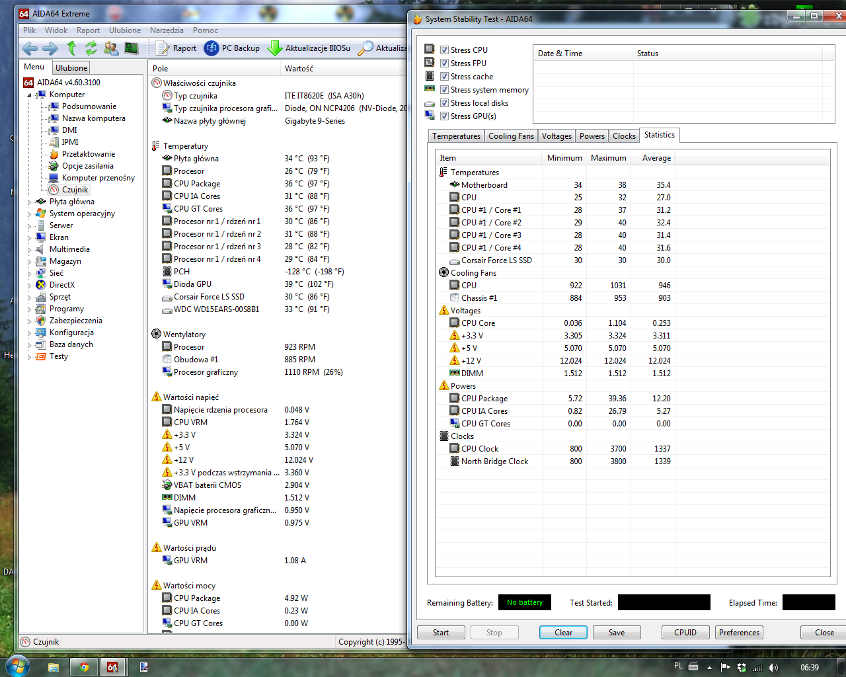Switch to the Cooling Fans tab
The image size is (846, 677).
(x=511, y=136)
